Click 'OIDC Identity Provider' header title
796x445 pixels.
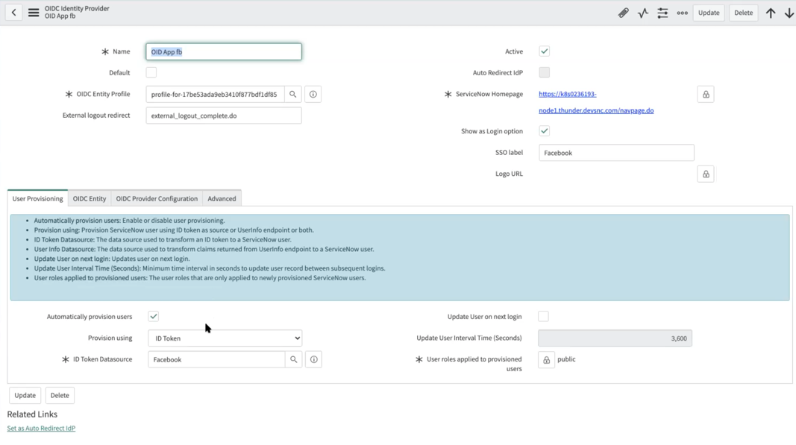tap(77, 9)
